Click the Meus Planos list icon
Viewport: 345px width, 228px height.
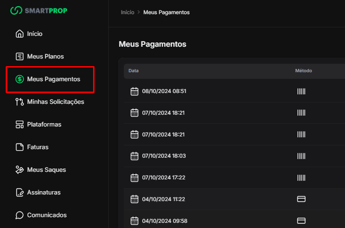[x=19, y=57]
